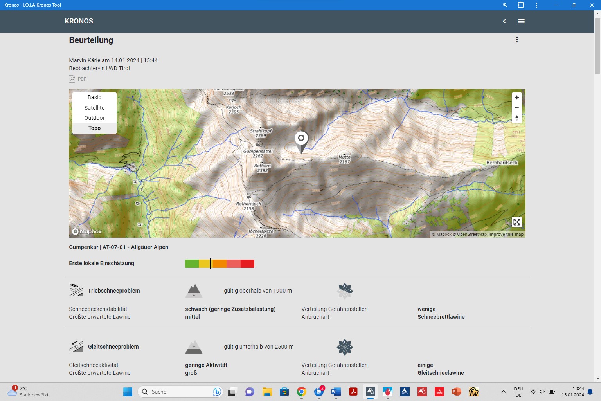Click the aspect rose for Triebschneeproblem

[x=345, y=291]
